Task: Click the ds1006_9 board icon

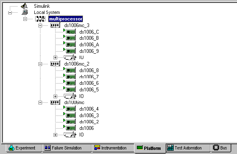Action: (x=69, y=51)
